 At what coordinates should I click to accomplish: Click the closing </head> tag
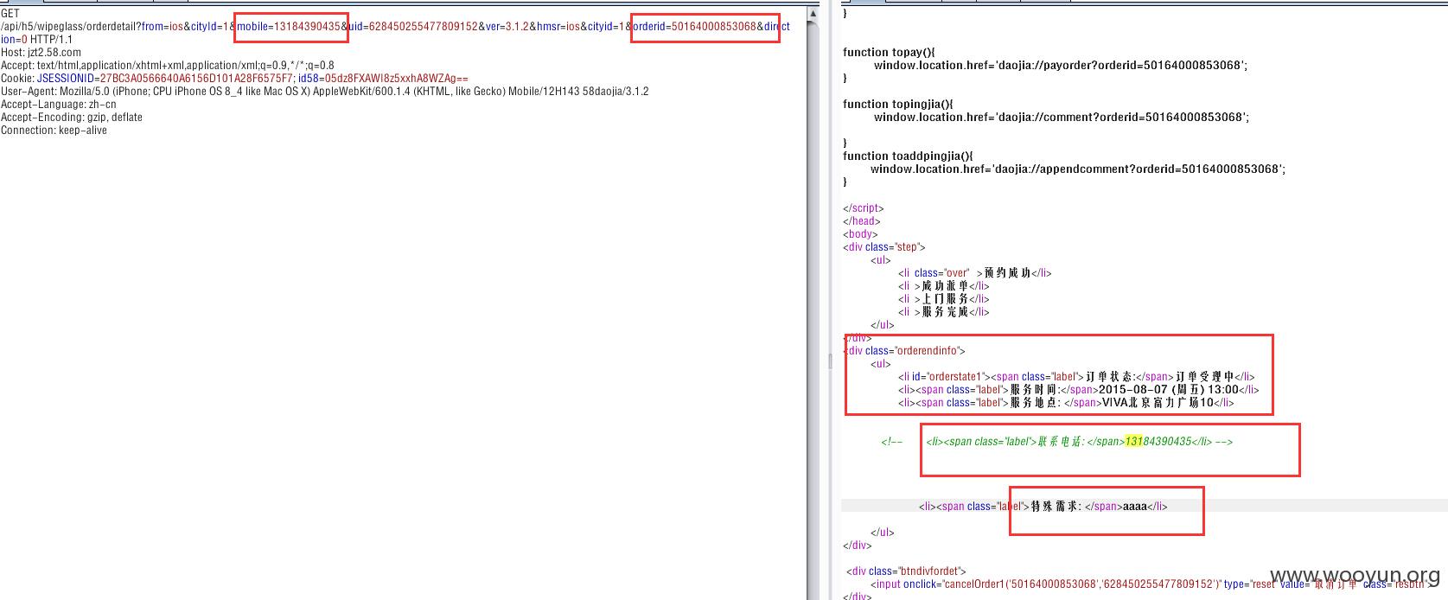pos(862,221)
